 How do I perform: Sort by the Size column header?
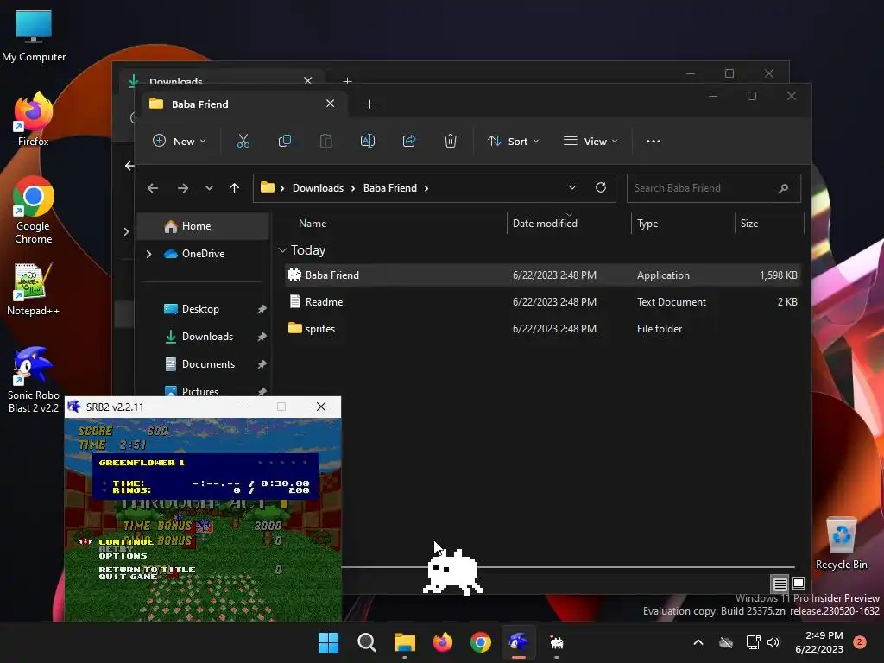point(748,224)
